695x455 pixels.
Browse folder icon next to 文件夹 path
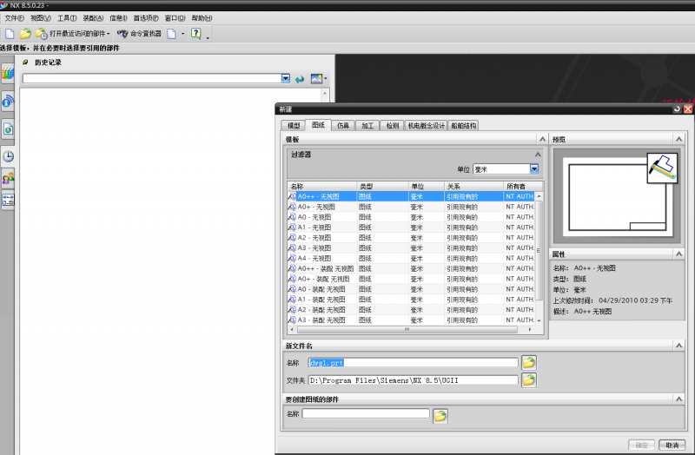click(528, 379)
